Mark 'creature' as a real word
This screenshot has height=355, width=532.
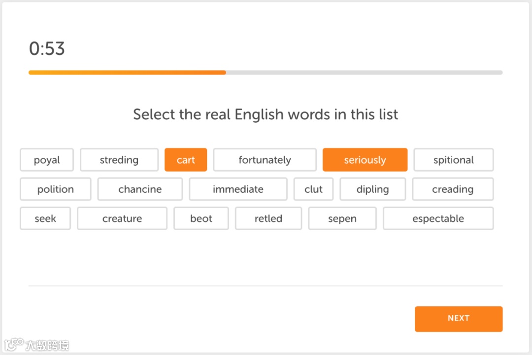point(122,218)
